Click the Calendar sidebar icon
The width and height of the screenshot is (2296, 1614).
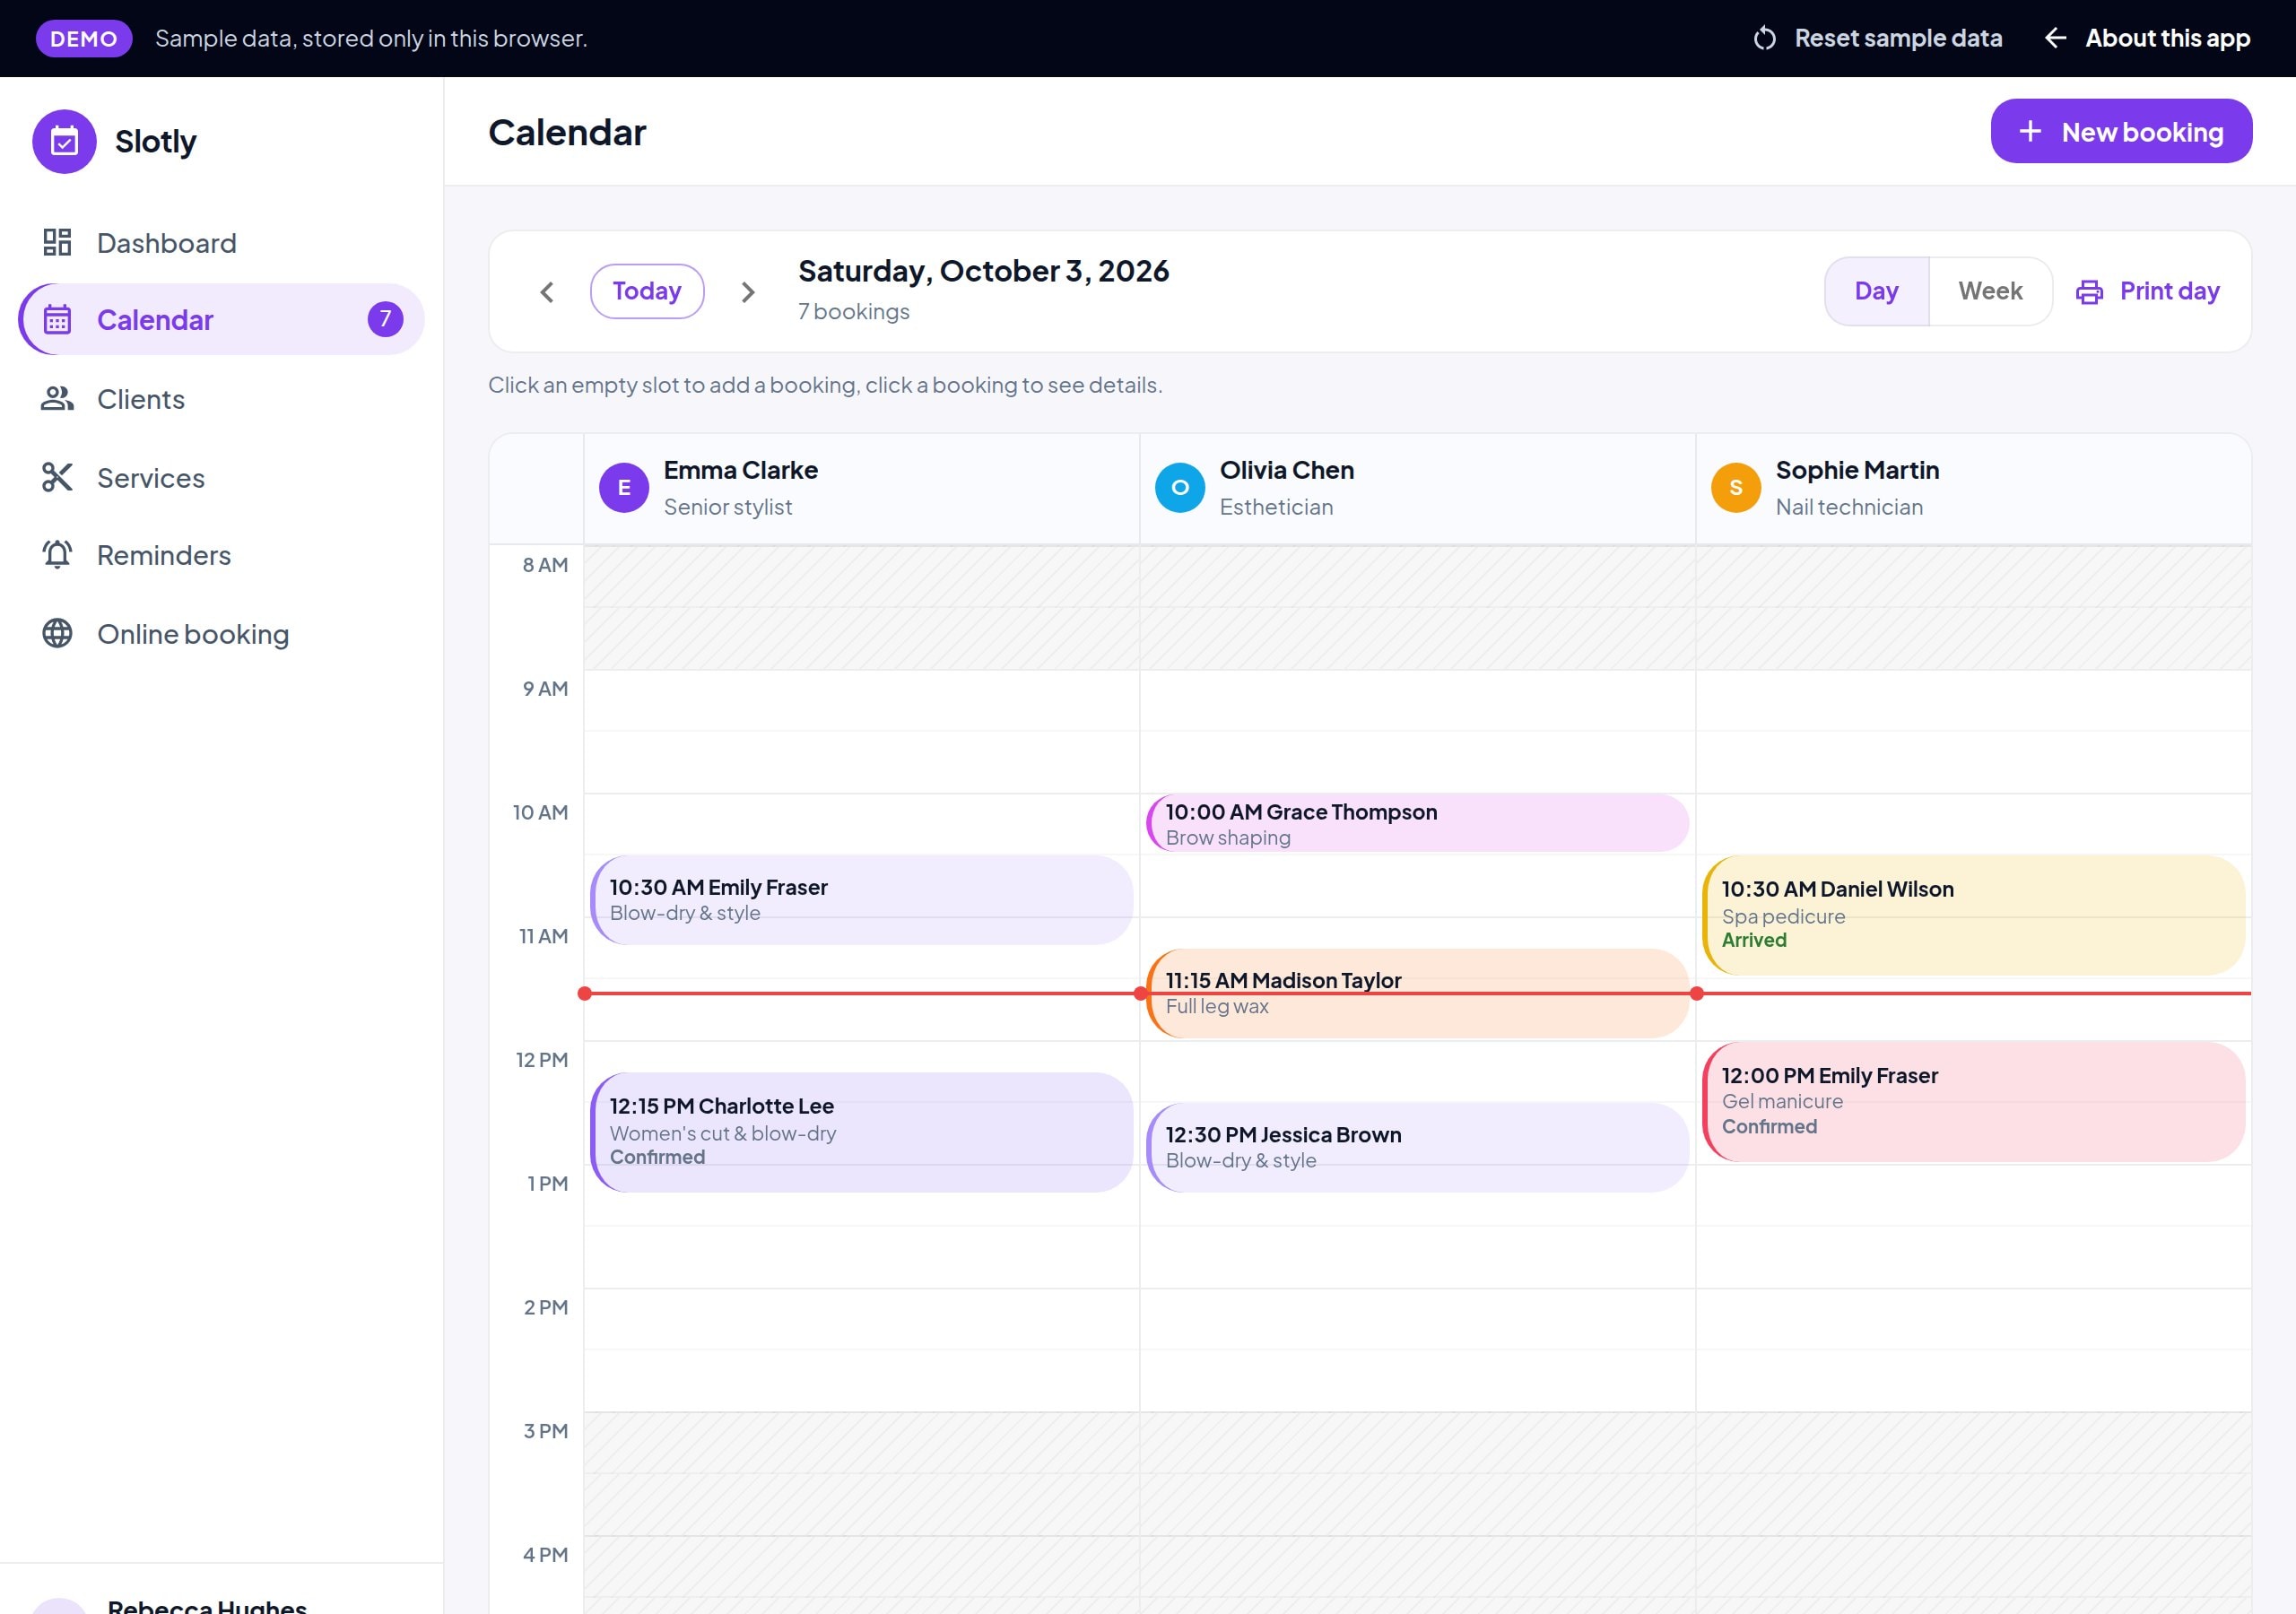coord(57,320)
